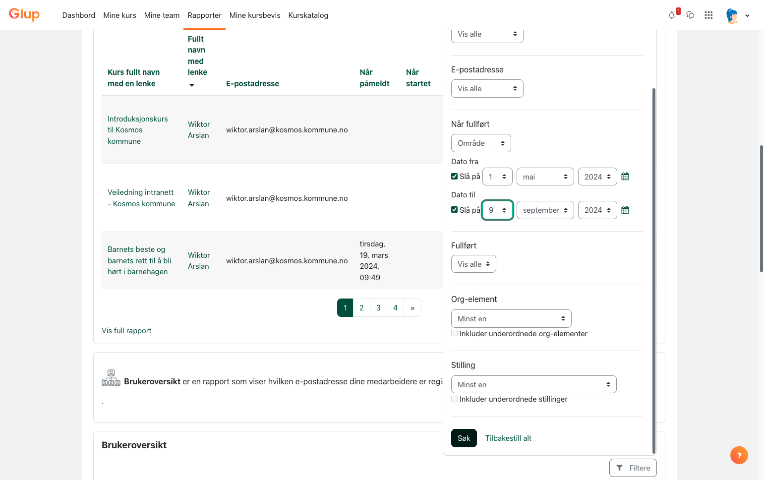The image size is (764, 480).
Task: Open the Fullført Vis alle dropdown
Action: (473, 264)
